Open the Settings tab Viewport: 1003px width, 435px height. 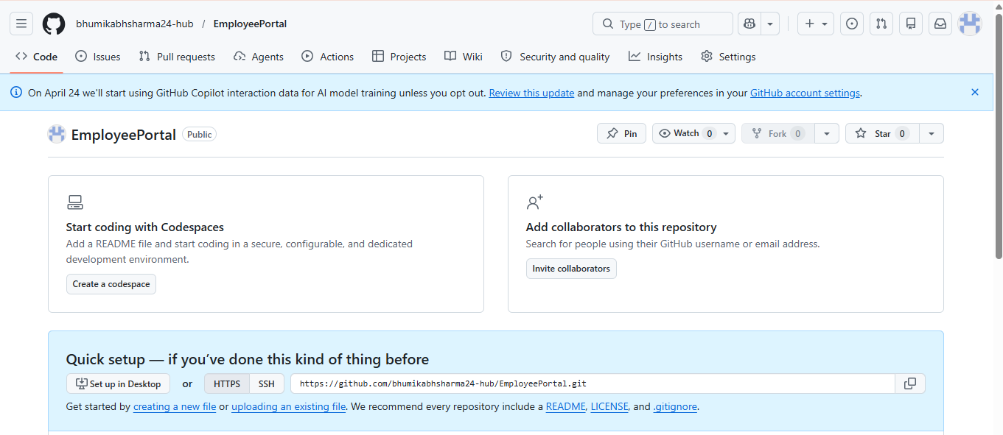728,57
